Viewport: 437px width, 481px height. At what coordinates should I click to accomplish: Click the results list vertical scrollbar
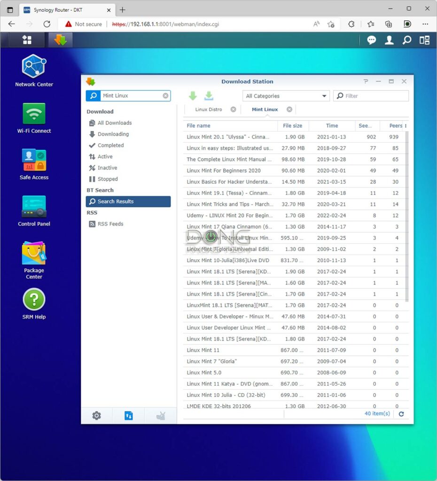[407, 217]
